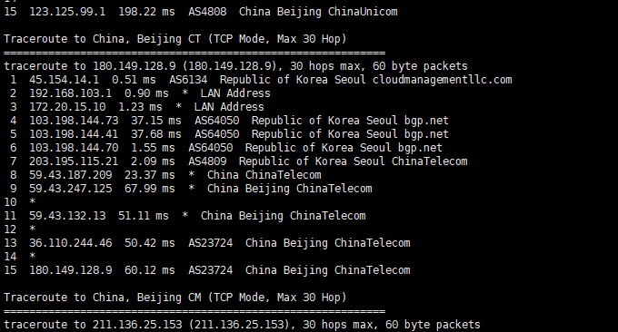Image resolution: width=618 pixels, height=332 pixels.
Task: Click the 60.12 ms latency value
Action: click(x=150, y=270)
